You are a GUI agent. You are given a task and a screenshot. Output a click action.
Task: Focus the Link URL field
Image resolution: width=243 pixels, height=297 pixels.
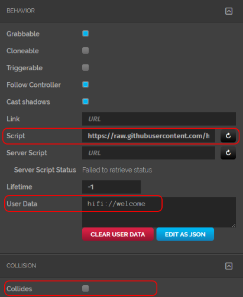159,119
